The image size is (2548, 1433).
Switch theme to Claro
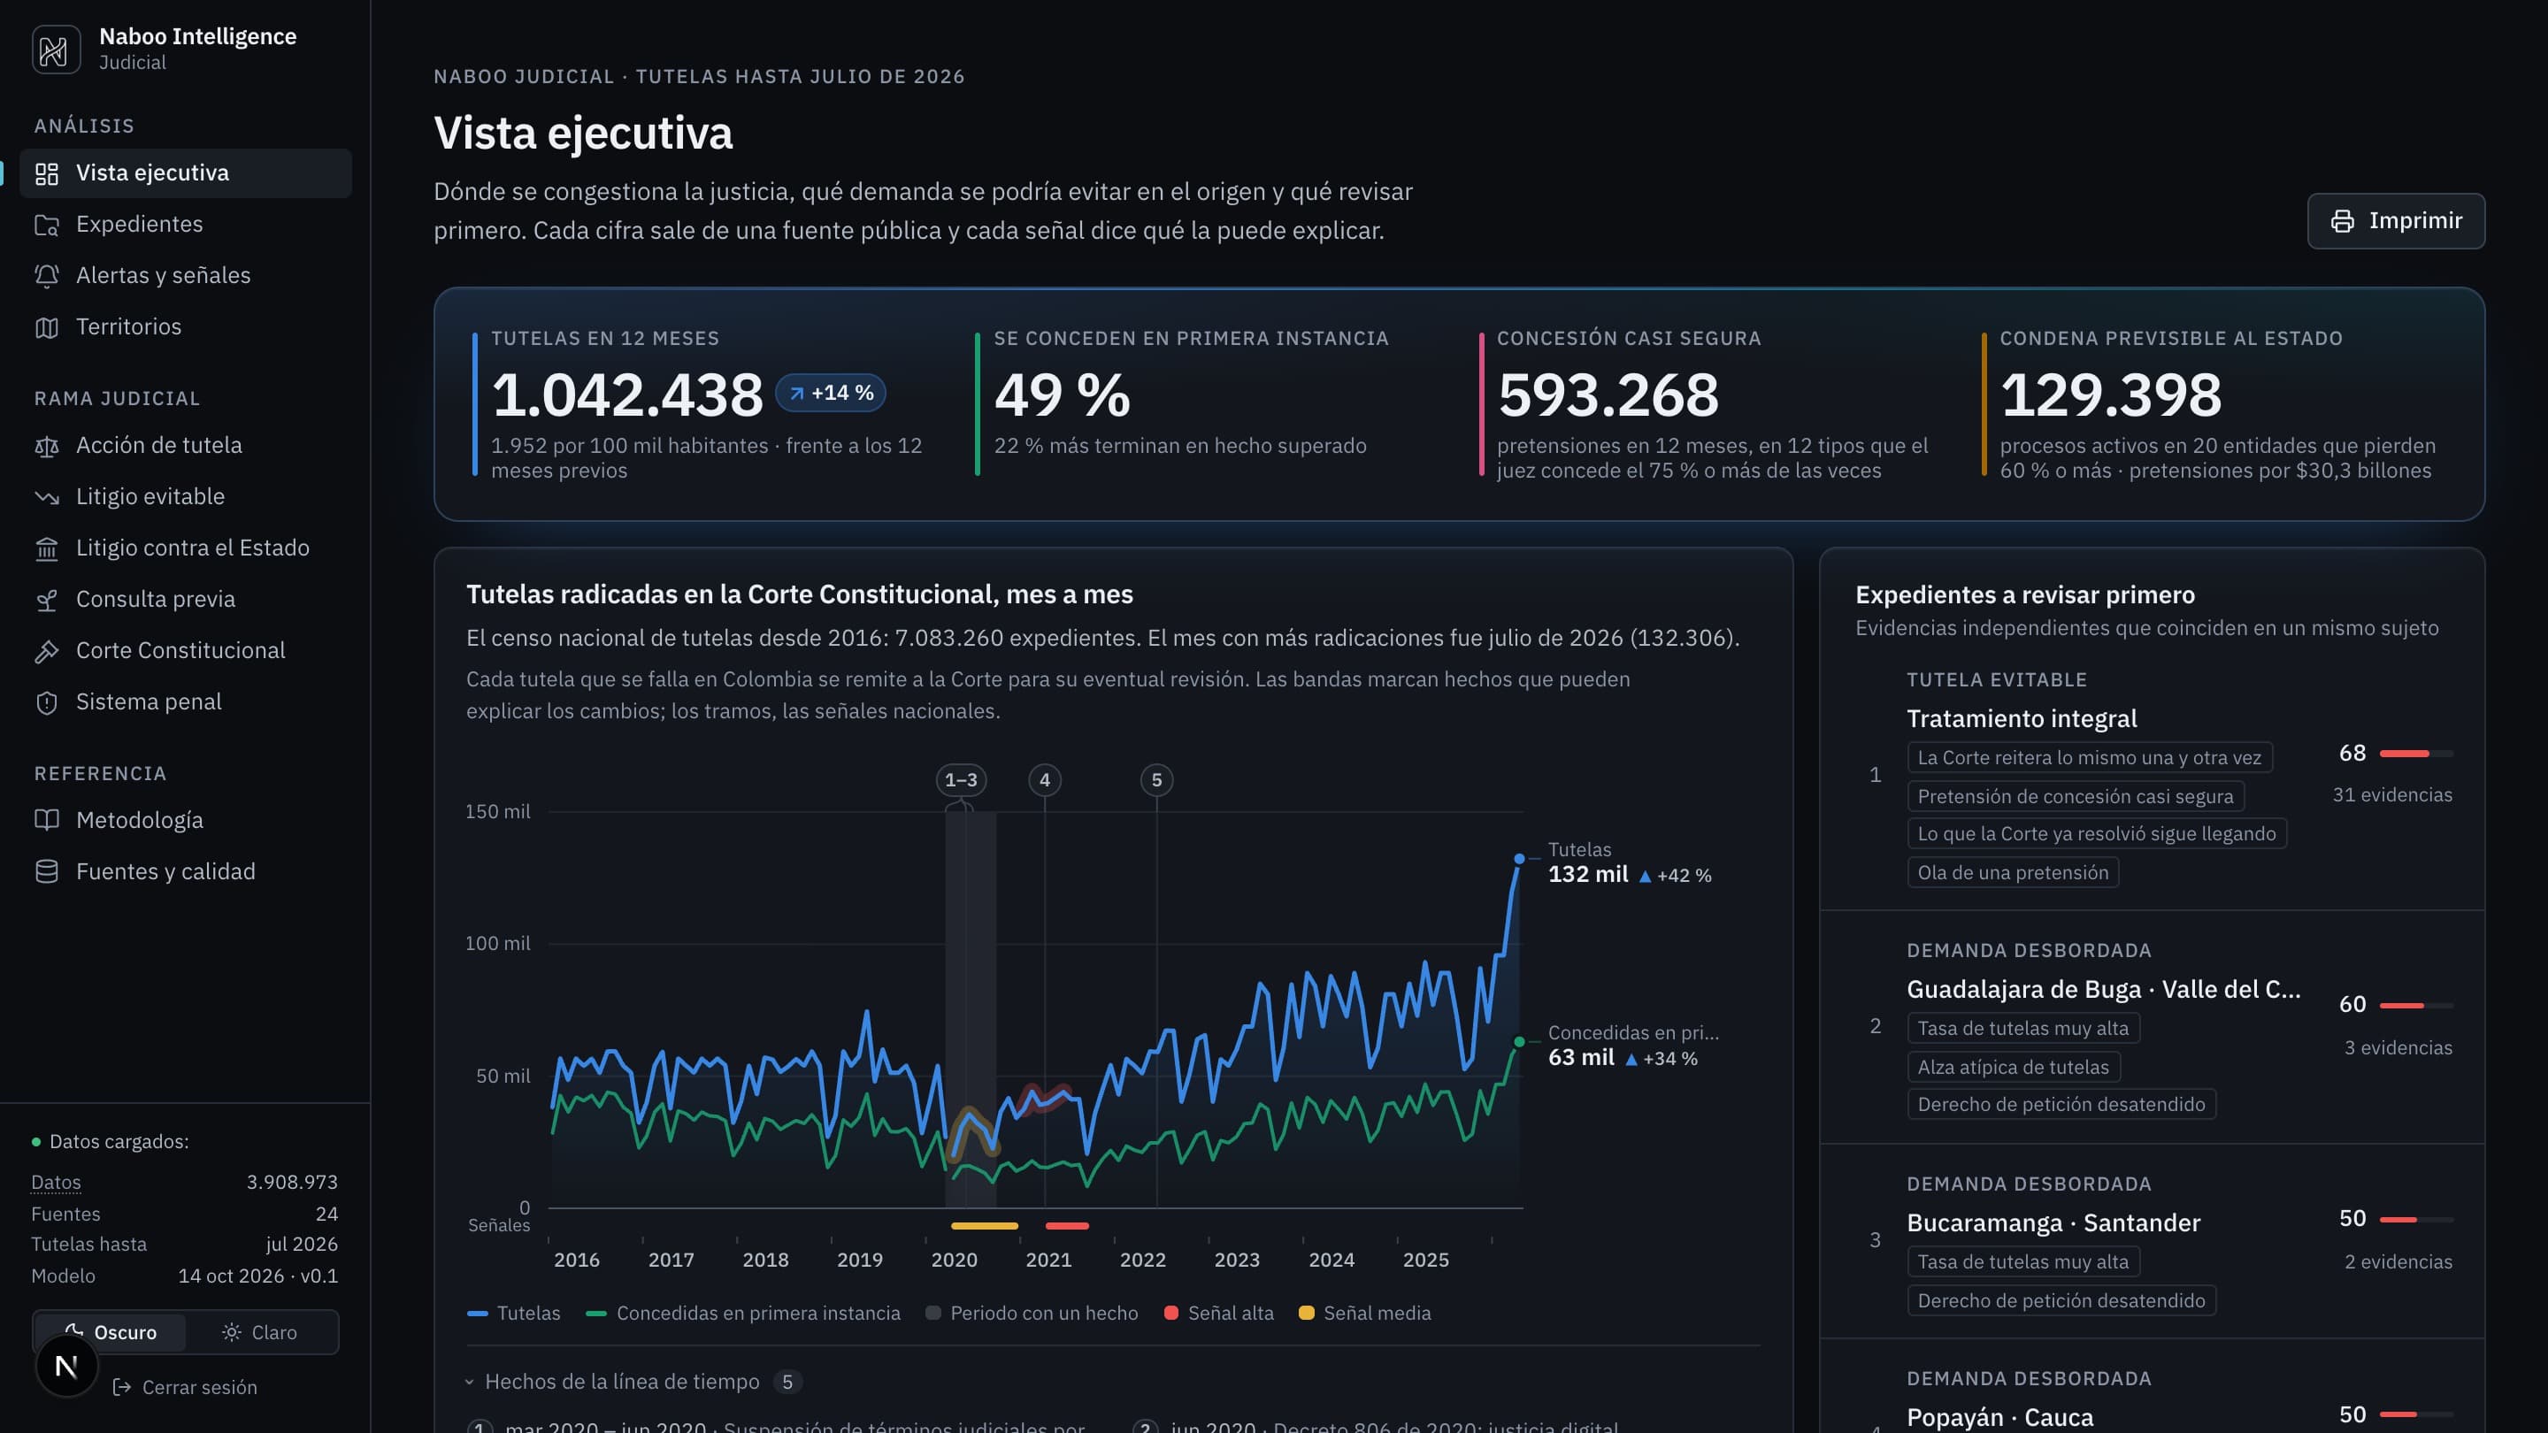(x=259, y=1333)
